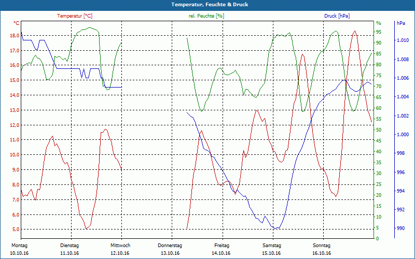Click the date '13.10.16'
Viewport: 415px width, 259px height.
point(170,253)
